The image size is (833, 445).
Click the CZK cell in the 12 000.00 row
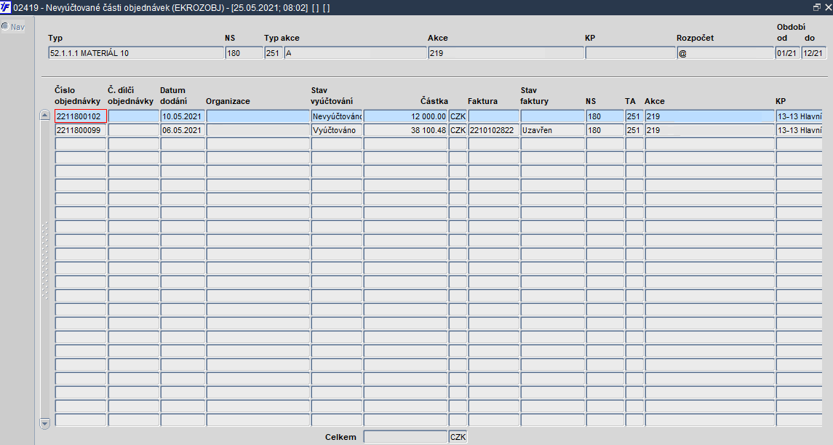tap(458, 116)
